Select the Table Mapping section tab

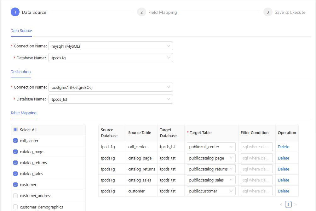tap(24, 113)
